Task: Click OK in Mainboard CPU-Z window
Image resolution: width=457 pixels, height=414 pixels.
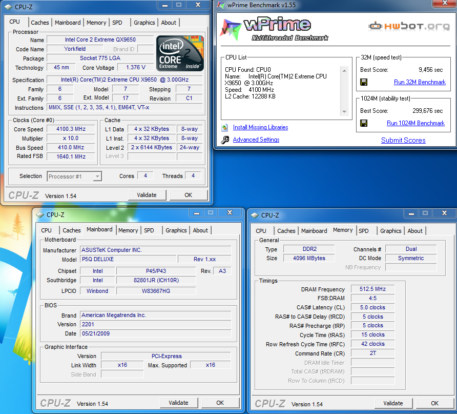Action: point(220,403)
